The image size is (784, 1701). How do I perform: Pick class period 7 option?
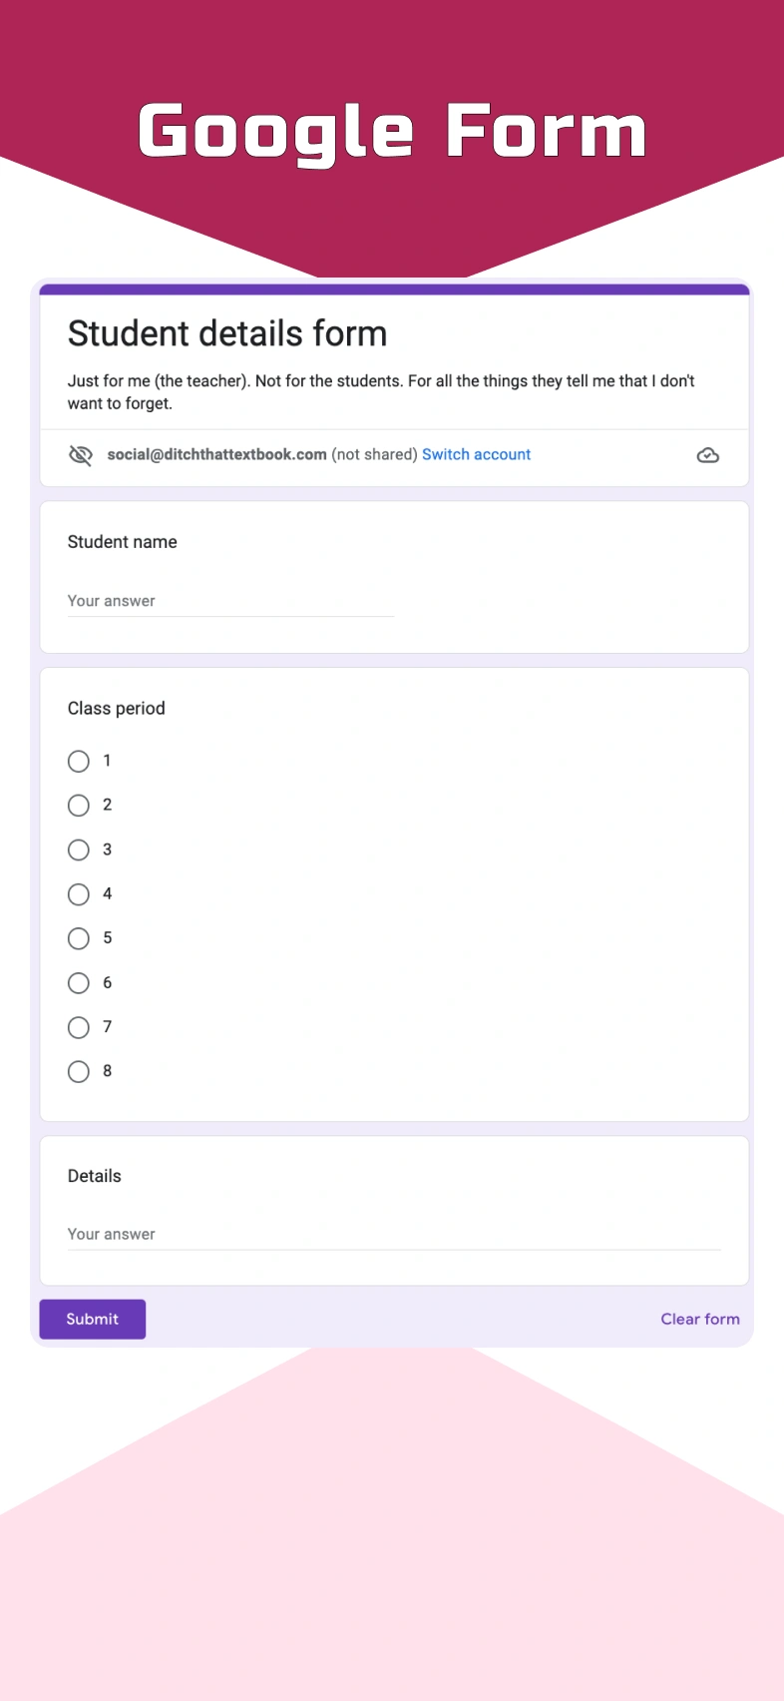[79, 1027]
